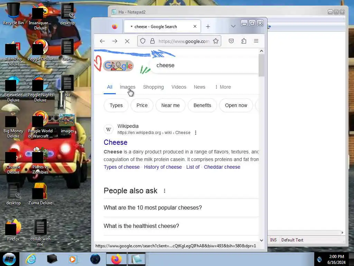
Task: Click the globe icon on taskbar
Action: [95, 259]
